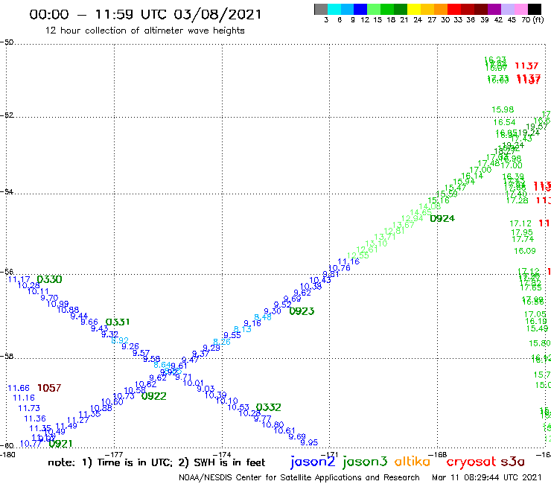
Task: Click the yellow swatch in the wave height scale
Action: click(x=414, y=9)
